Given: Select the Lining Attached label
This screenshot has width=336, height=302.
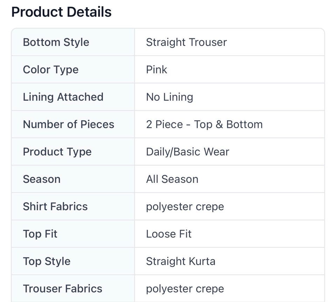Looking at the screenshot, I should tap(63, 97).
